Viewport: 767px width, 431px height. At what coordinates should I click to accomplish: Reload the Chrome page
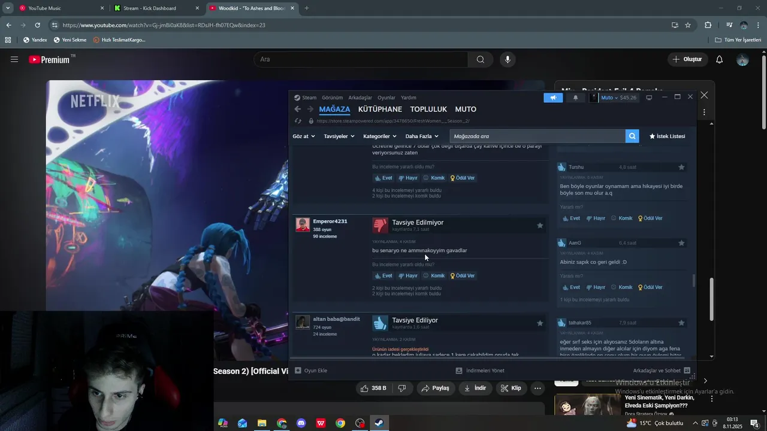tap(37, 25)
